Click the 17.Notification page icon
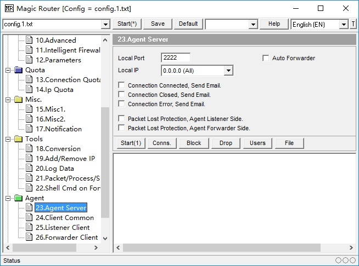This screenshot has height=266, width=359. click(x=30, y=129)
